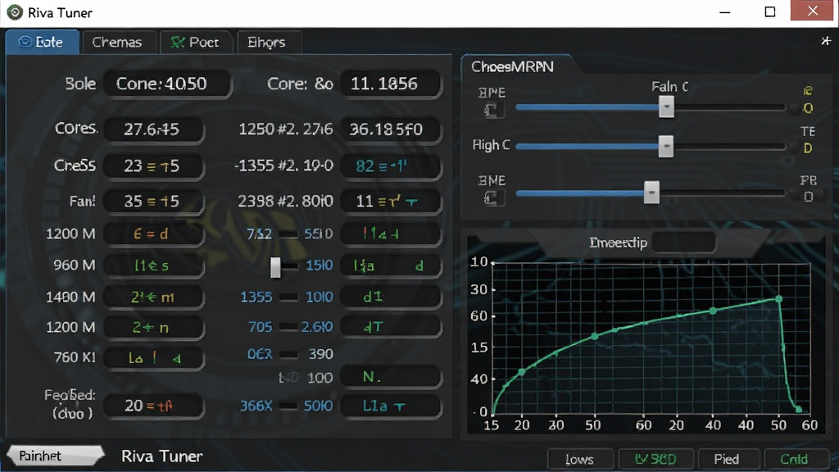This screenshot has width=839, height=472.
Task: Click the 1400 M value field
Action: pos(153,297)
